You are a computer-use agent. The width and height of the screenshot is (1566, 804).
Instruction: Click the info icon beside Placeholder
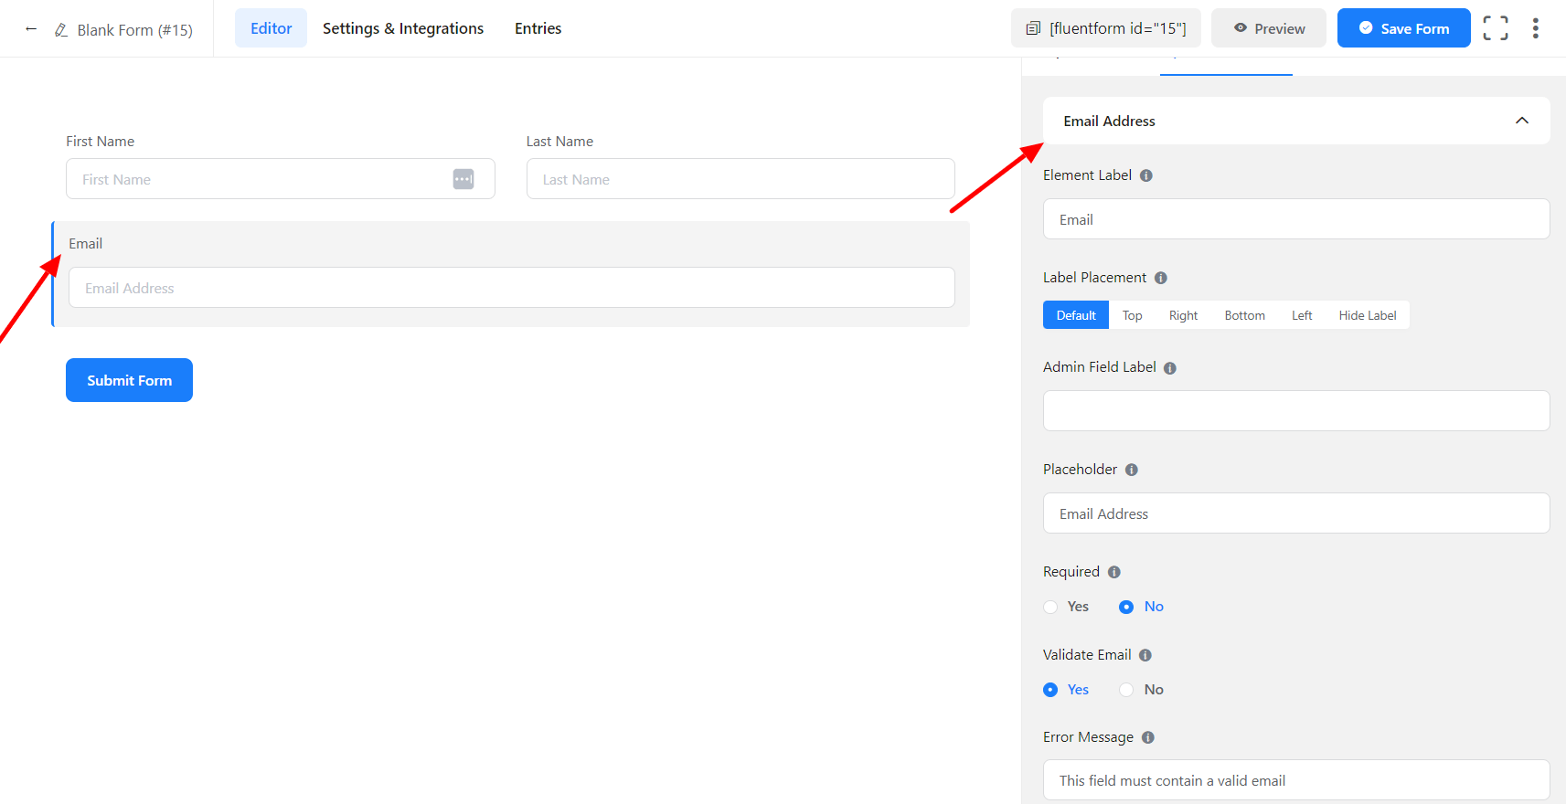pos(1132,470)
